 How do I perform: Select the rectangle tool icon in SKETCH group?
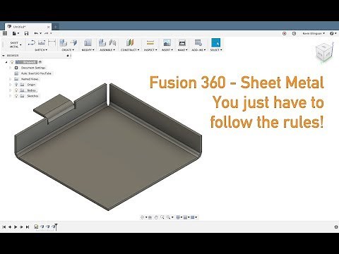(42, 42)
